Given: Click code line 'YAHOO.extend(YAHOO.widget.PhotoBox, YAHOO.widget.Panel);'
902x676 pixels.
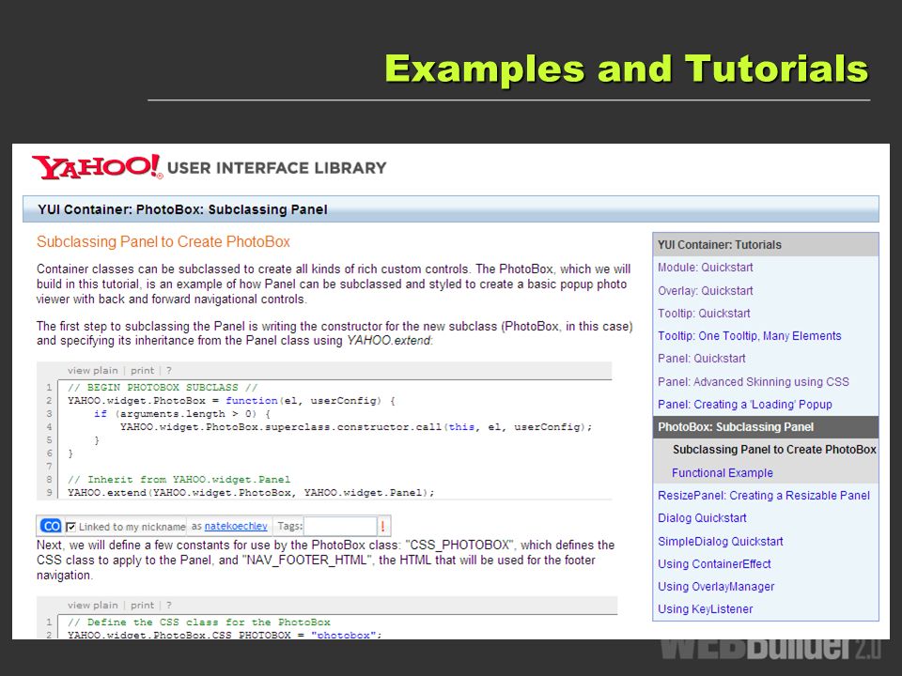Looking at the screenshot, I should [251, 493].
